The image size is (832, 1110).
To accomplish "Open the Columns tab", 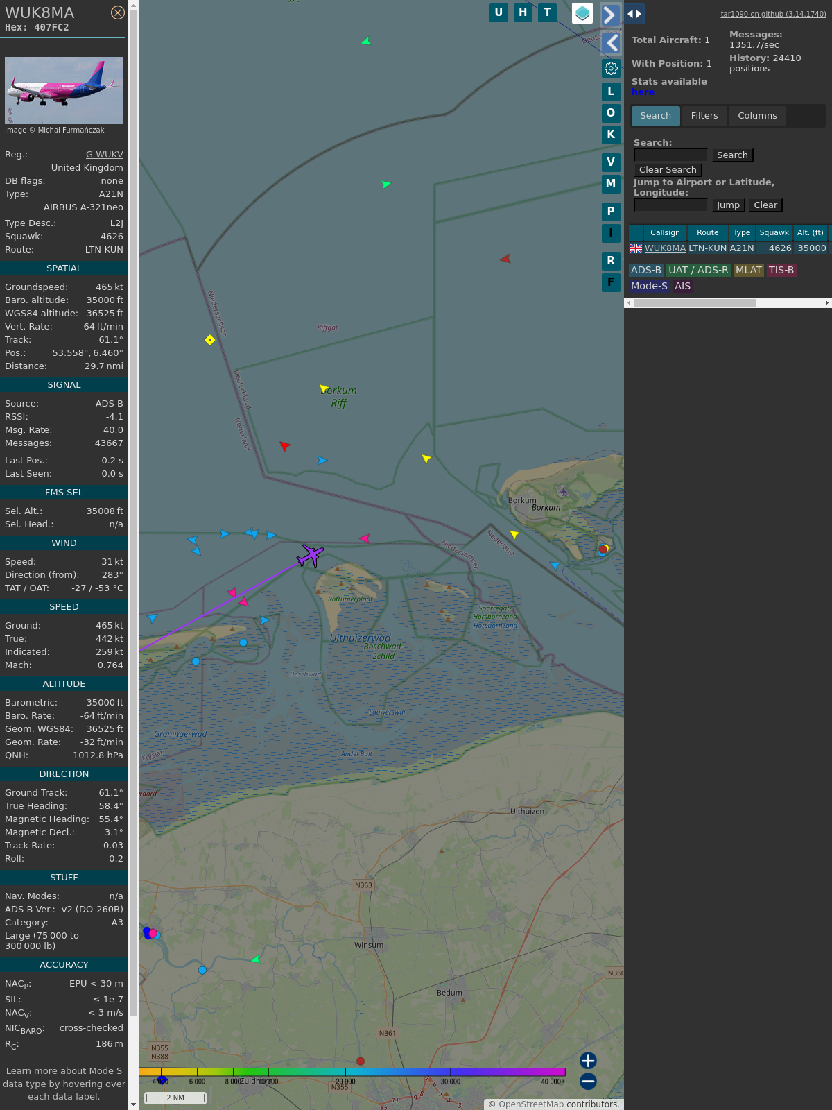I will click(757, 116).
